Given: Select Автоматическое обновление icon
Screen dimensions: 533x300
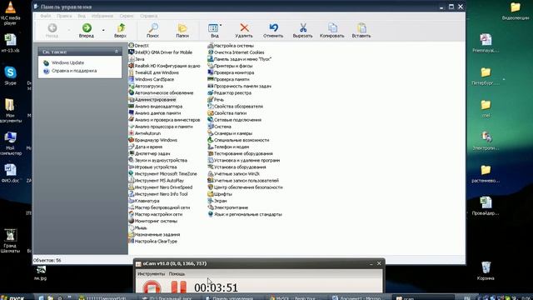Looking at the screenshot, I should tap(132, 92).
